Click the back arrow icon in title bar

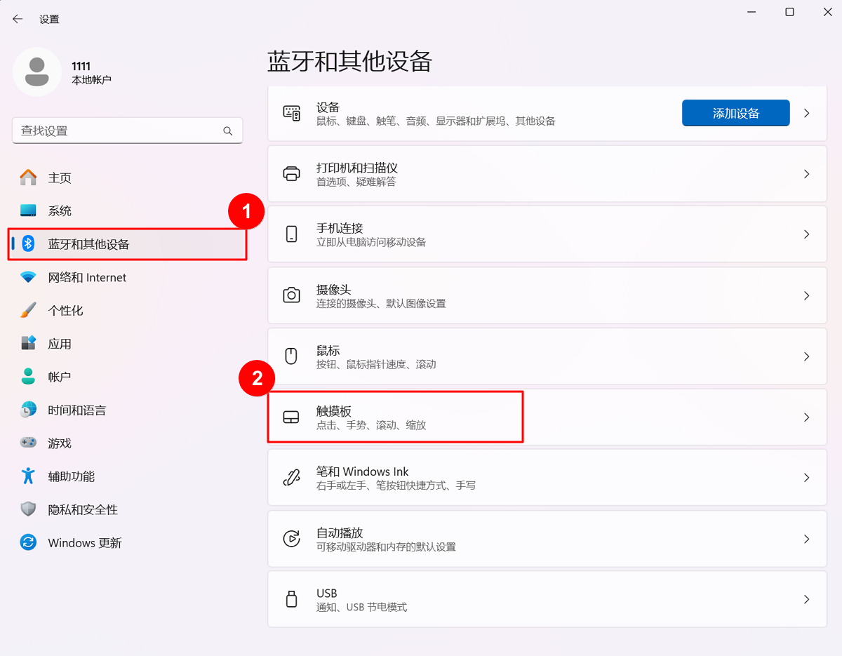[x=18, y=19]
